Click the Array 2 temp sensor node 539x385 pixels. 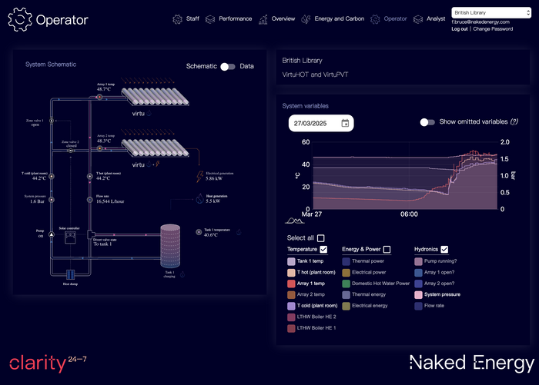(99, 148)
